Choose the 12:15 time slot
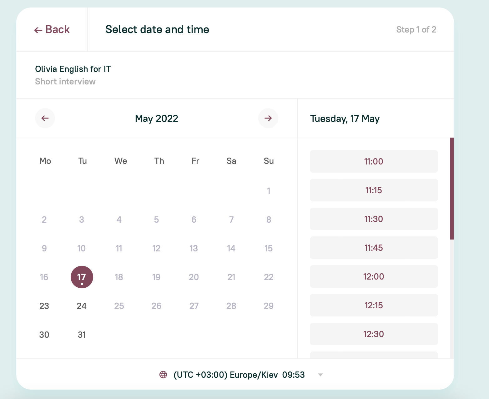 tap(374, 305)
